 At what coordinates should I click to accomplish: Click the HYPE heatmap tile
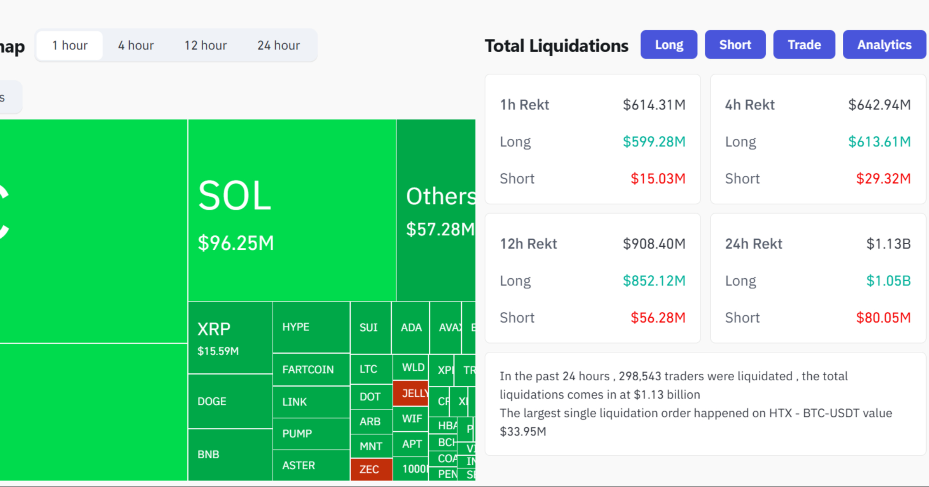(x=311, y=327)
